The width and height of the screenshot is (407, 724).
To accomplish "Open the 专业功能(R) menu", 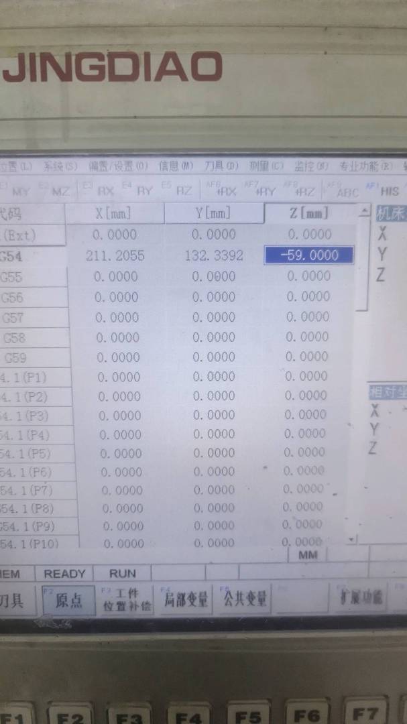I will (366, 166).
